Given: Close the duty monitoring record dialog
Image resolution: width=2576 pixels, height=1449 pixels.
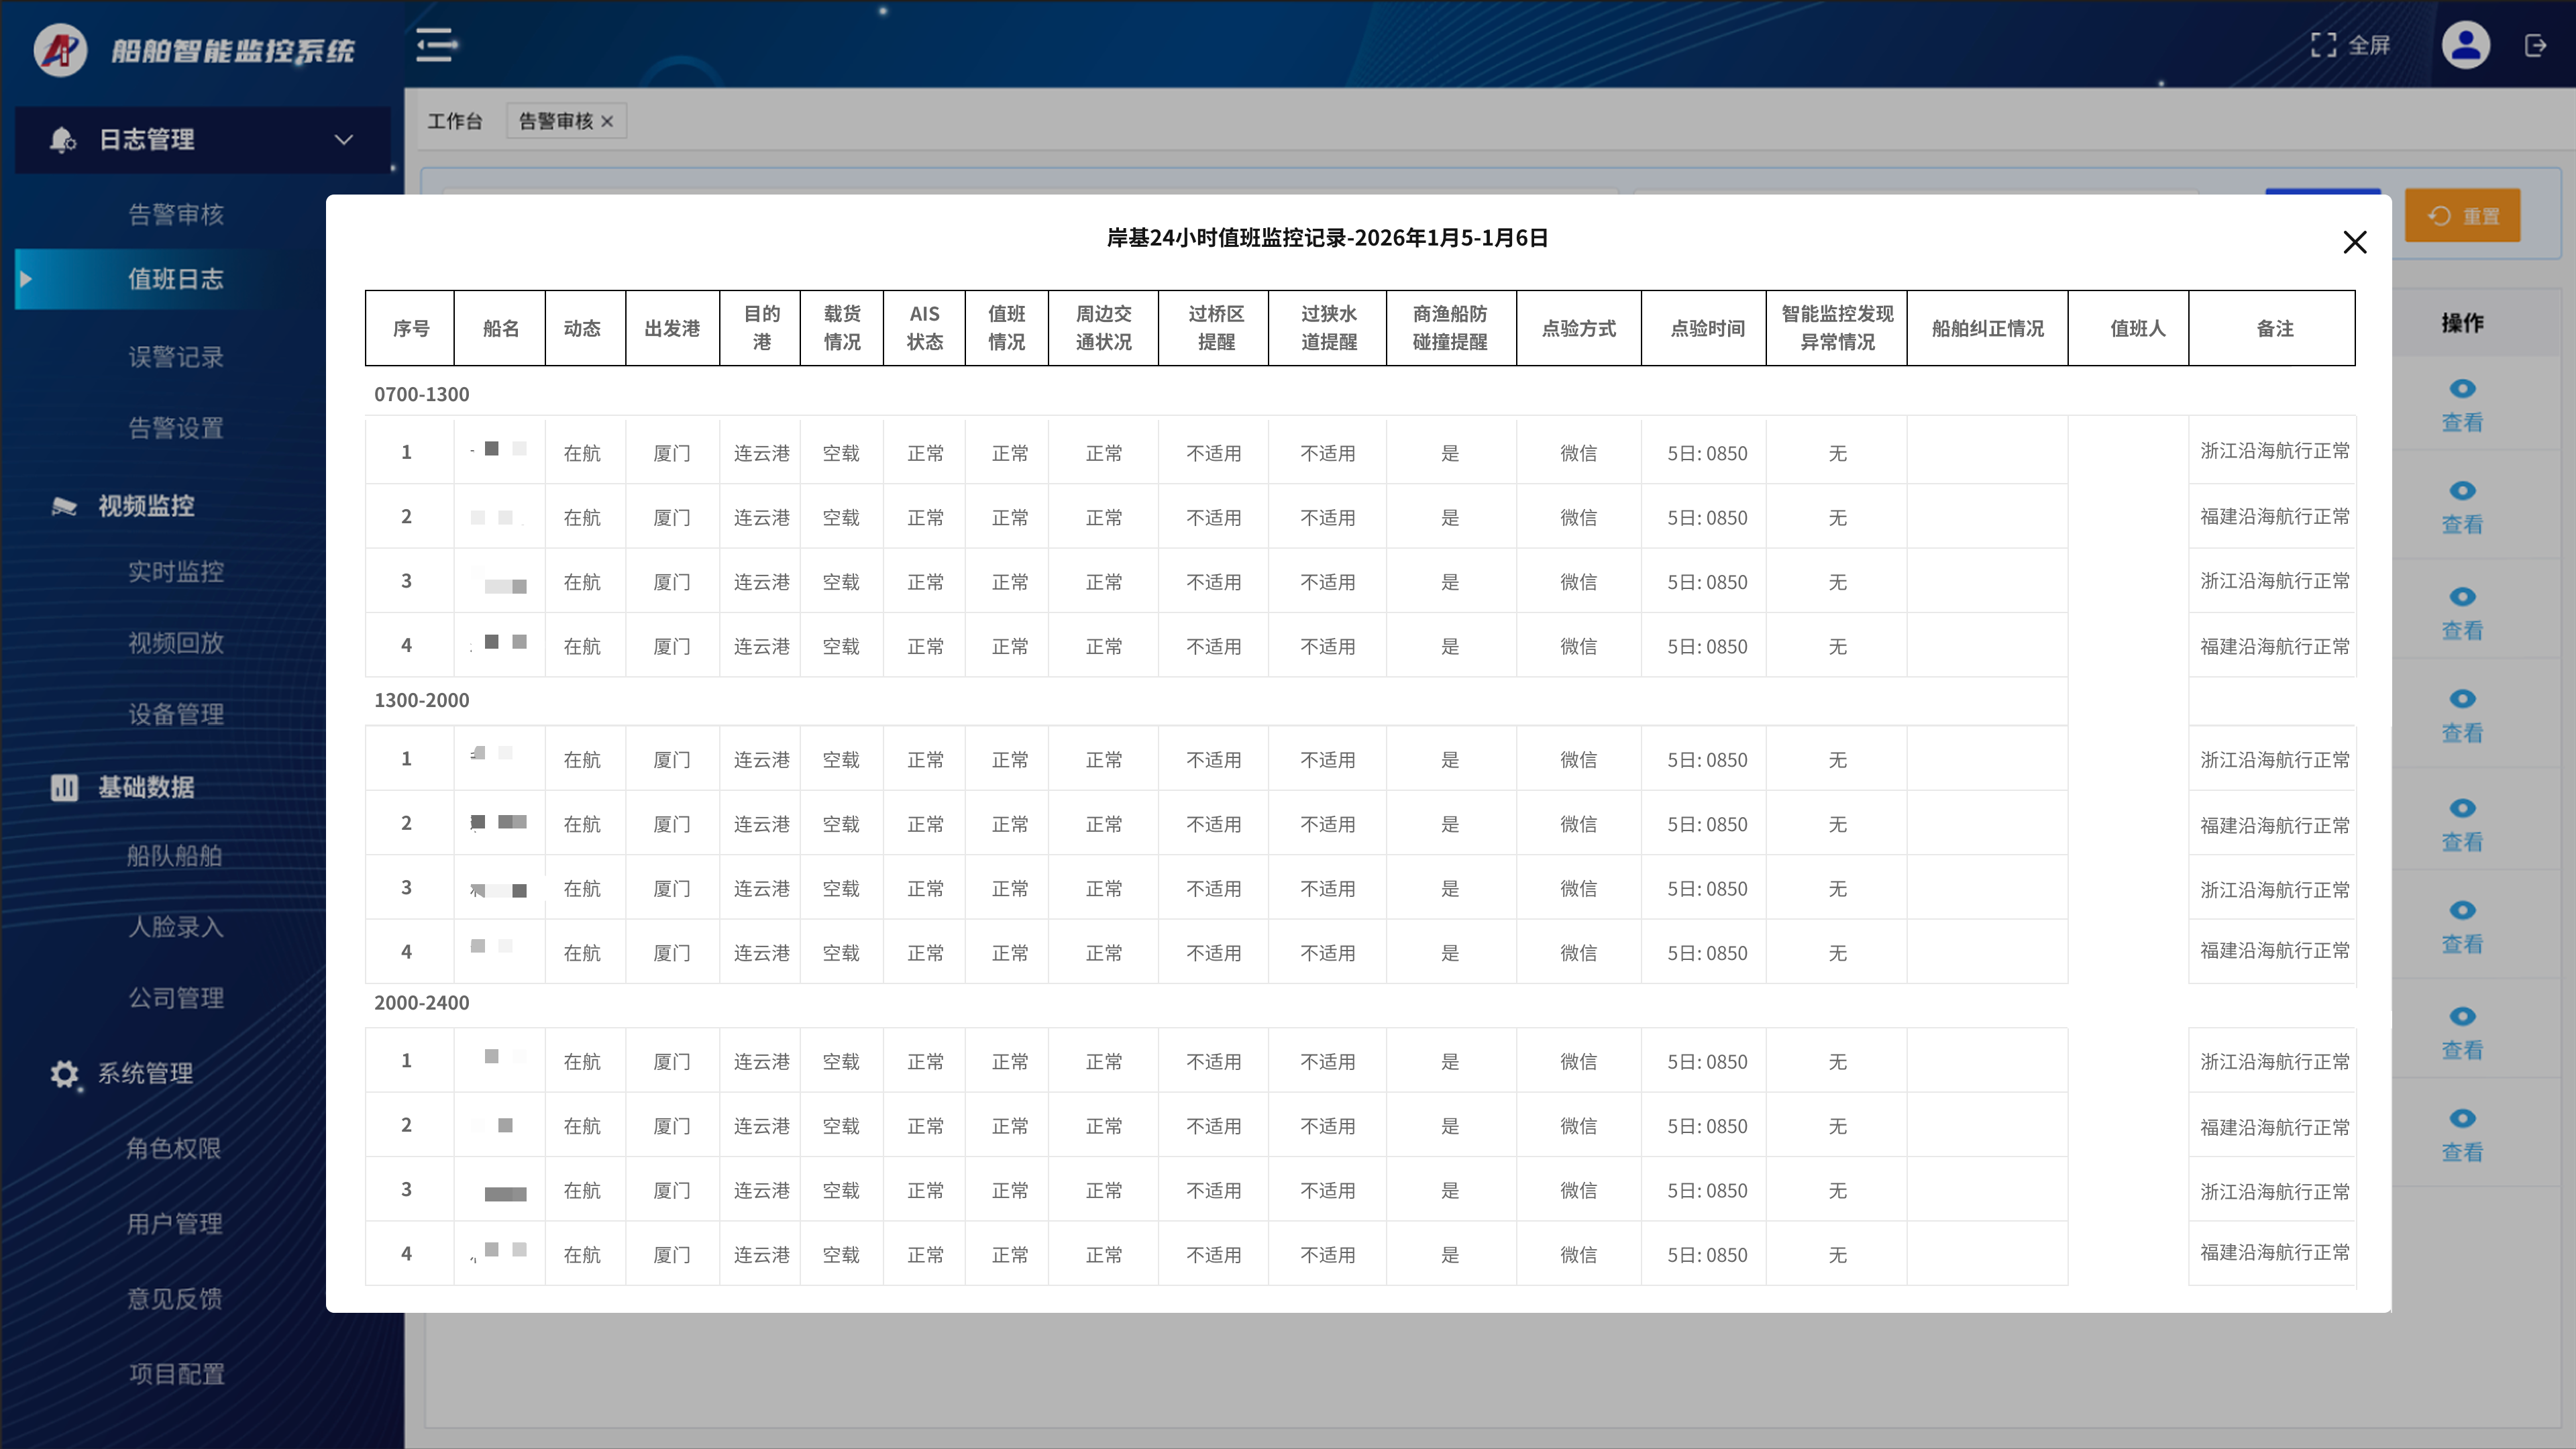Looking at the screenshot, I should (2354, 242).
